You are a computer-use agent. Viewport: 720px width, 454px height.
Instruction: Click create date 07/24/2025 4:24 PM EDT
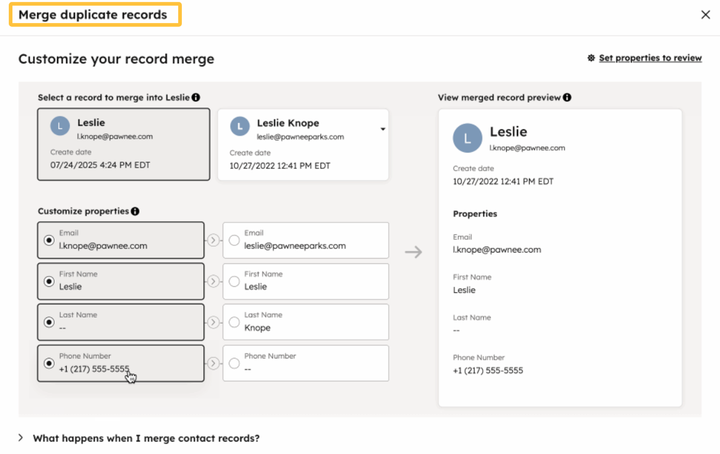(100, 165)
